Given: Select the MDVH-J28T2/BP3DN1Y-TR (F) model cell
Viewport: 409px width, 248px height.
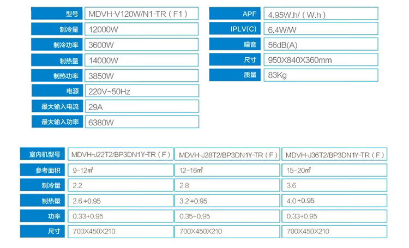Looking at the screenshot, I should (227, 154).
